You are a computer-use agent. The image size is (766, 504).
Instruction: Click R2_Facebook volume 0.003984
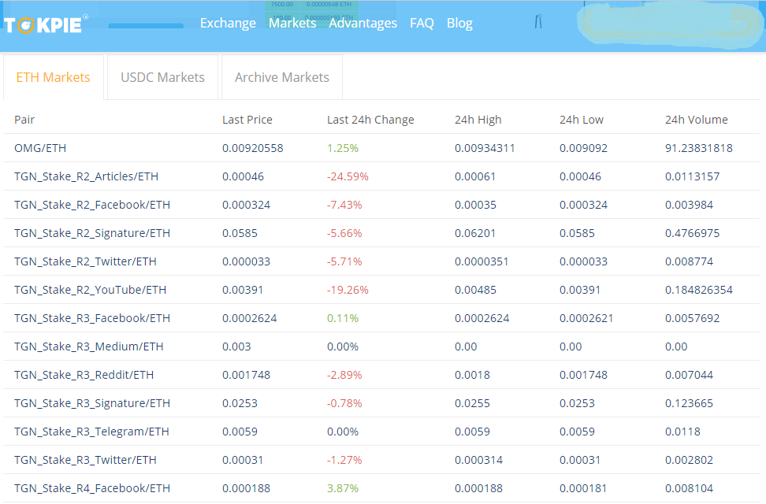(689, 205)
